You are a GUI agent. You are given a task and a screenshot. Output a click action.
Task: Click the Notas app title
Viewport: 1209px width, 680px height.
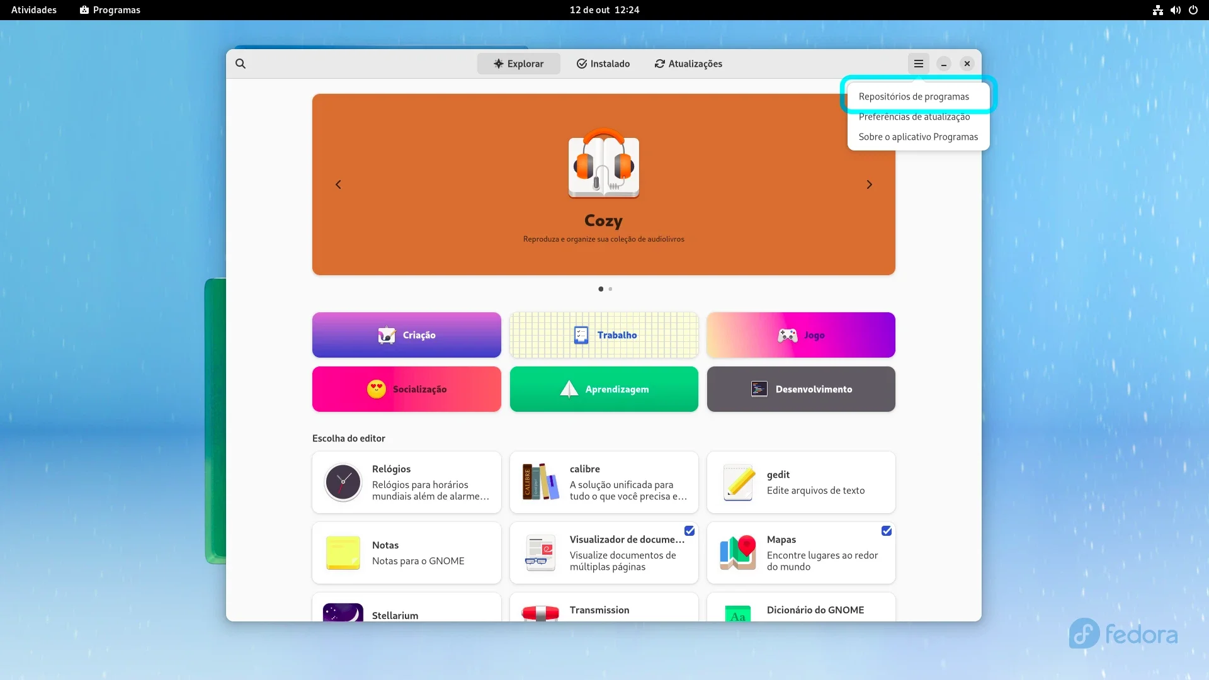(x=385, y=545)
